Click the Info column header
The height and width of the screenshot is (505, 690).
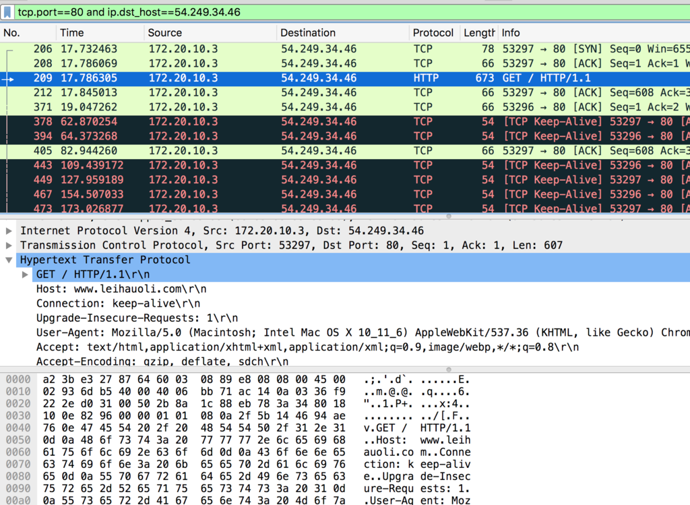pos(594,33)
